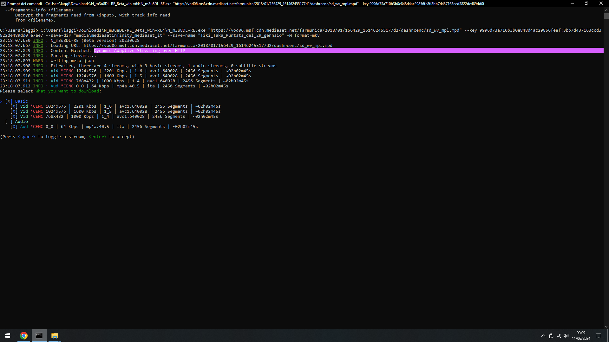Click the Command Prompt title bar icon

pos(3,3)
